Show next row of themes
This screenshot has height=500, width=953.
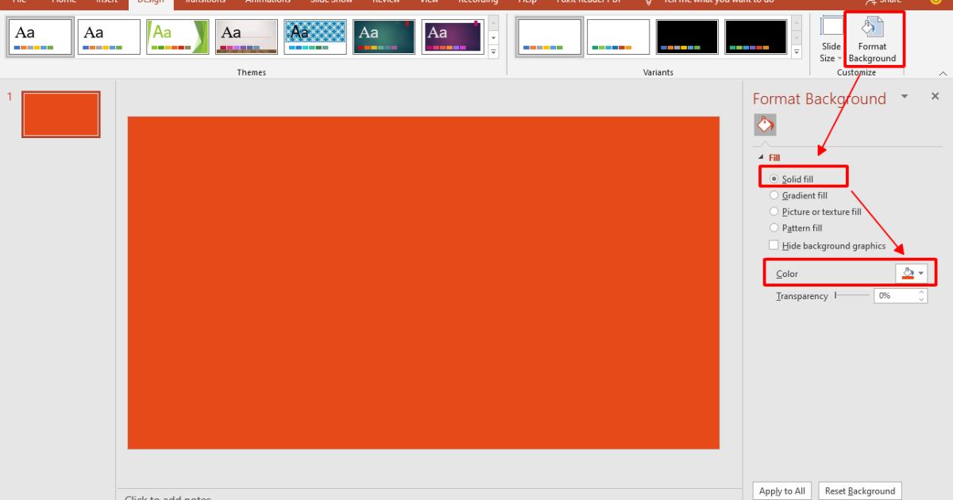(x=493, y=38)
